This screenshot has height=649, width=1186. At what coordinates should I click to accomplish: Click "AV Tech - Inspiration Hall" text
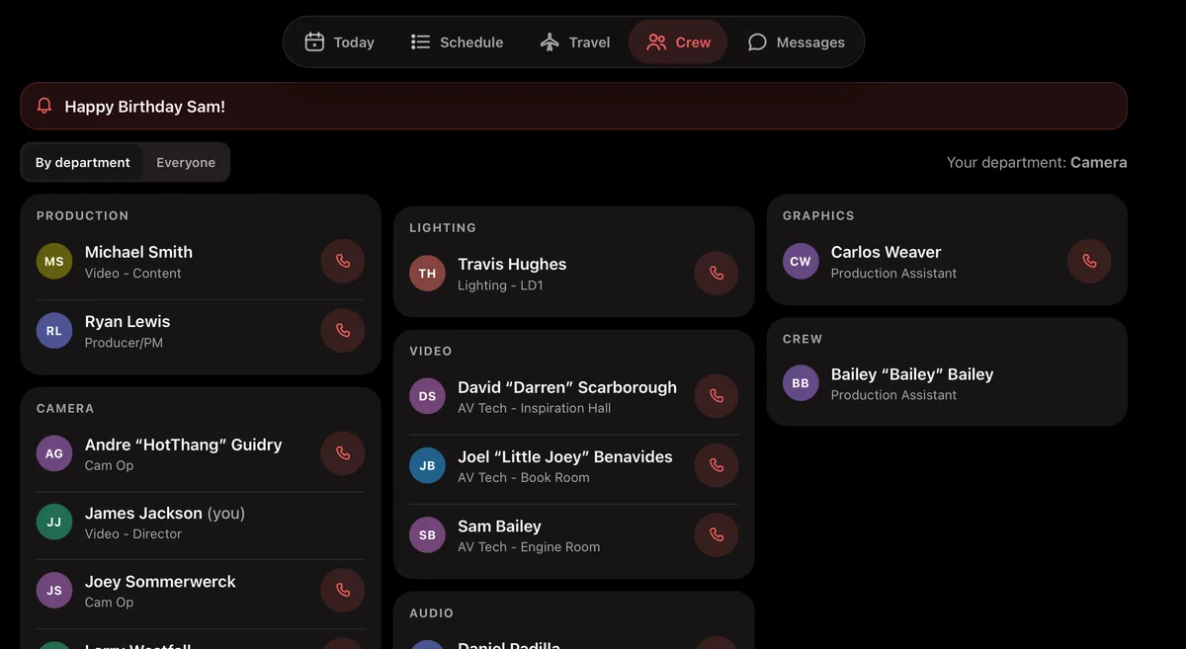535,408
